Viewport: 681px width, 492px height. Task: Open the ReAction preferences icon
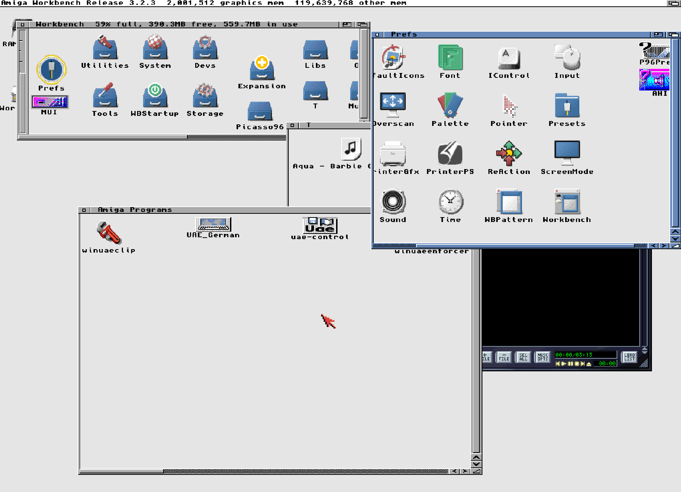[x=509, y=153]
